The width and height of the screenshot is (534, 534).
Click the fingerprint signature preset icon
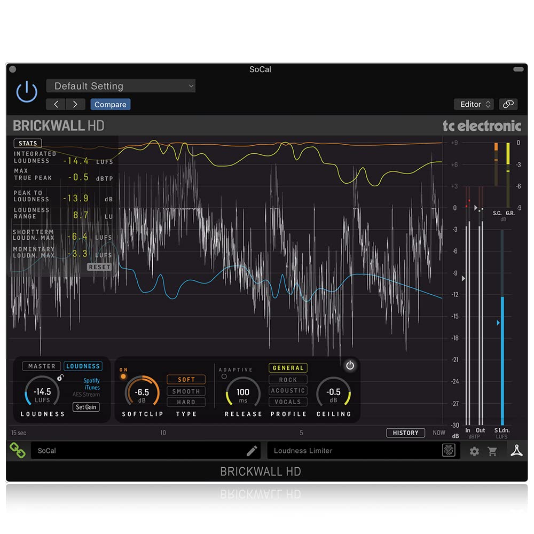click(449, 450)
